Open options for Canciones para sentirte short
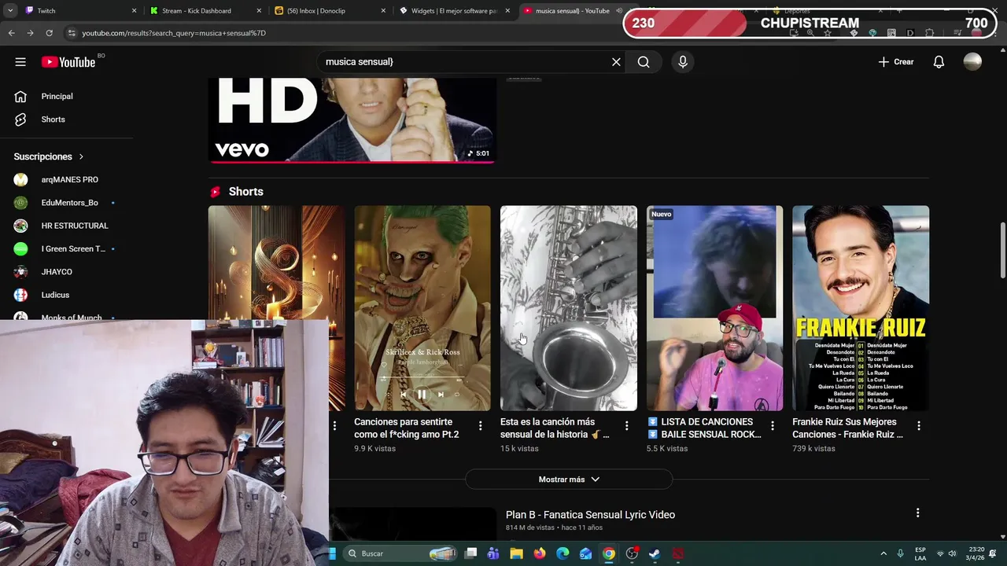This screenshot has width=1007, height=566. click(x=480, y=426)
